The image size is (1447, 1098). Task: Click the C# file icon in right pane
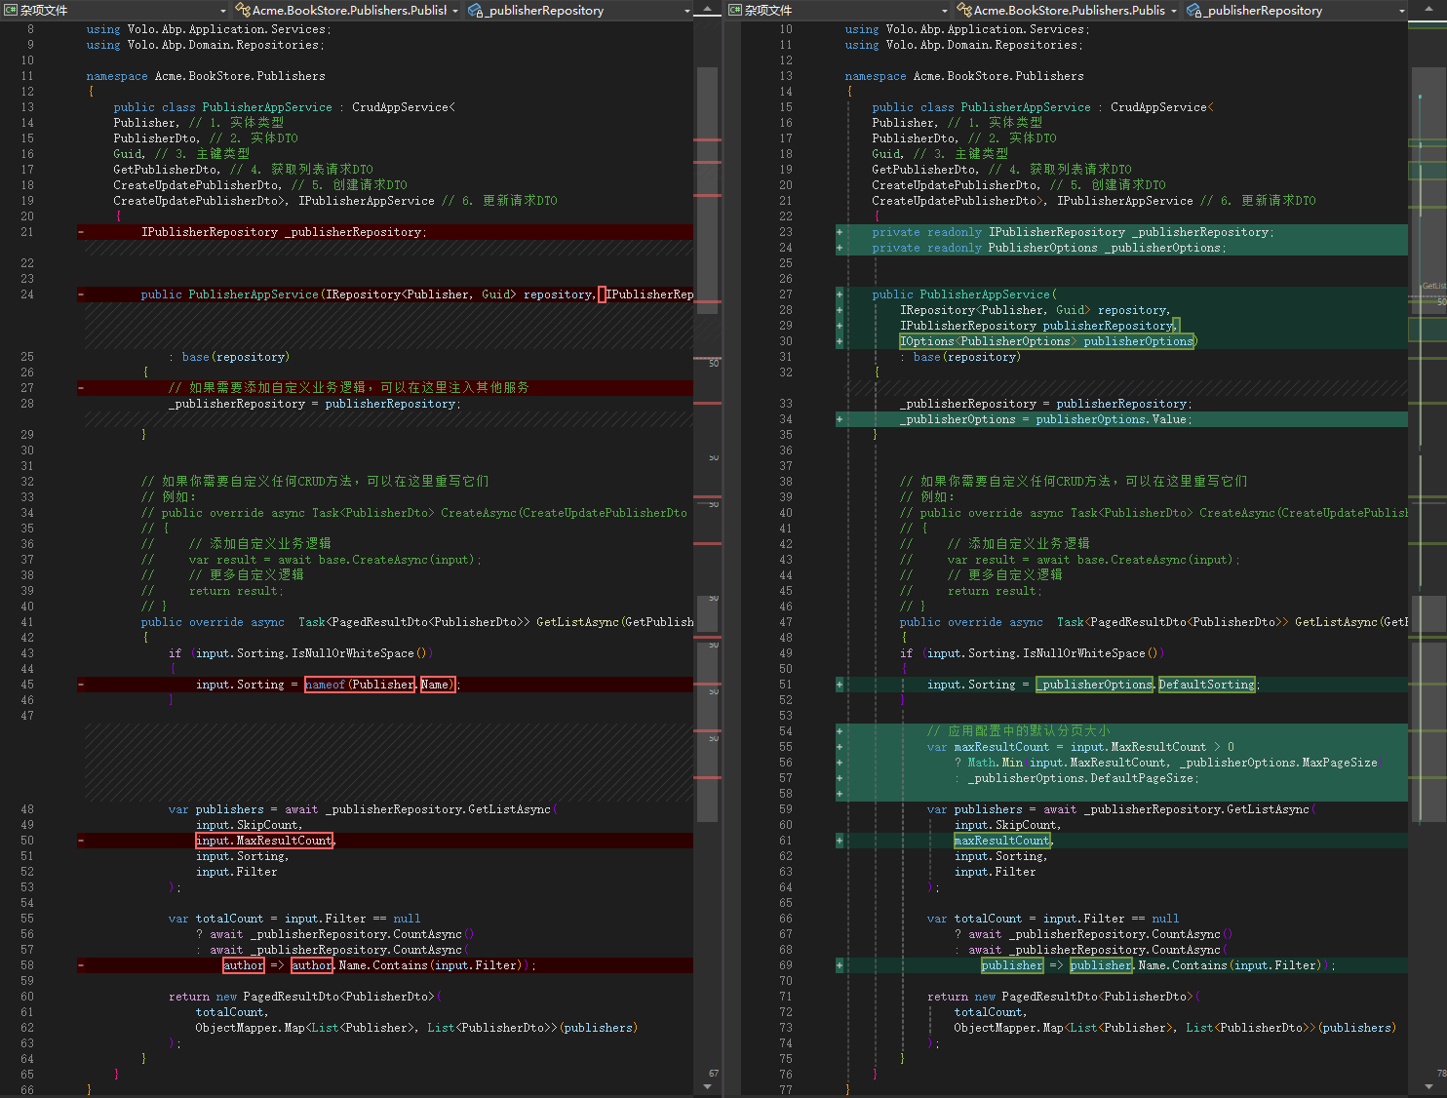pyautogui.click(x=735, y=10)
